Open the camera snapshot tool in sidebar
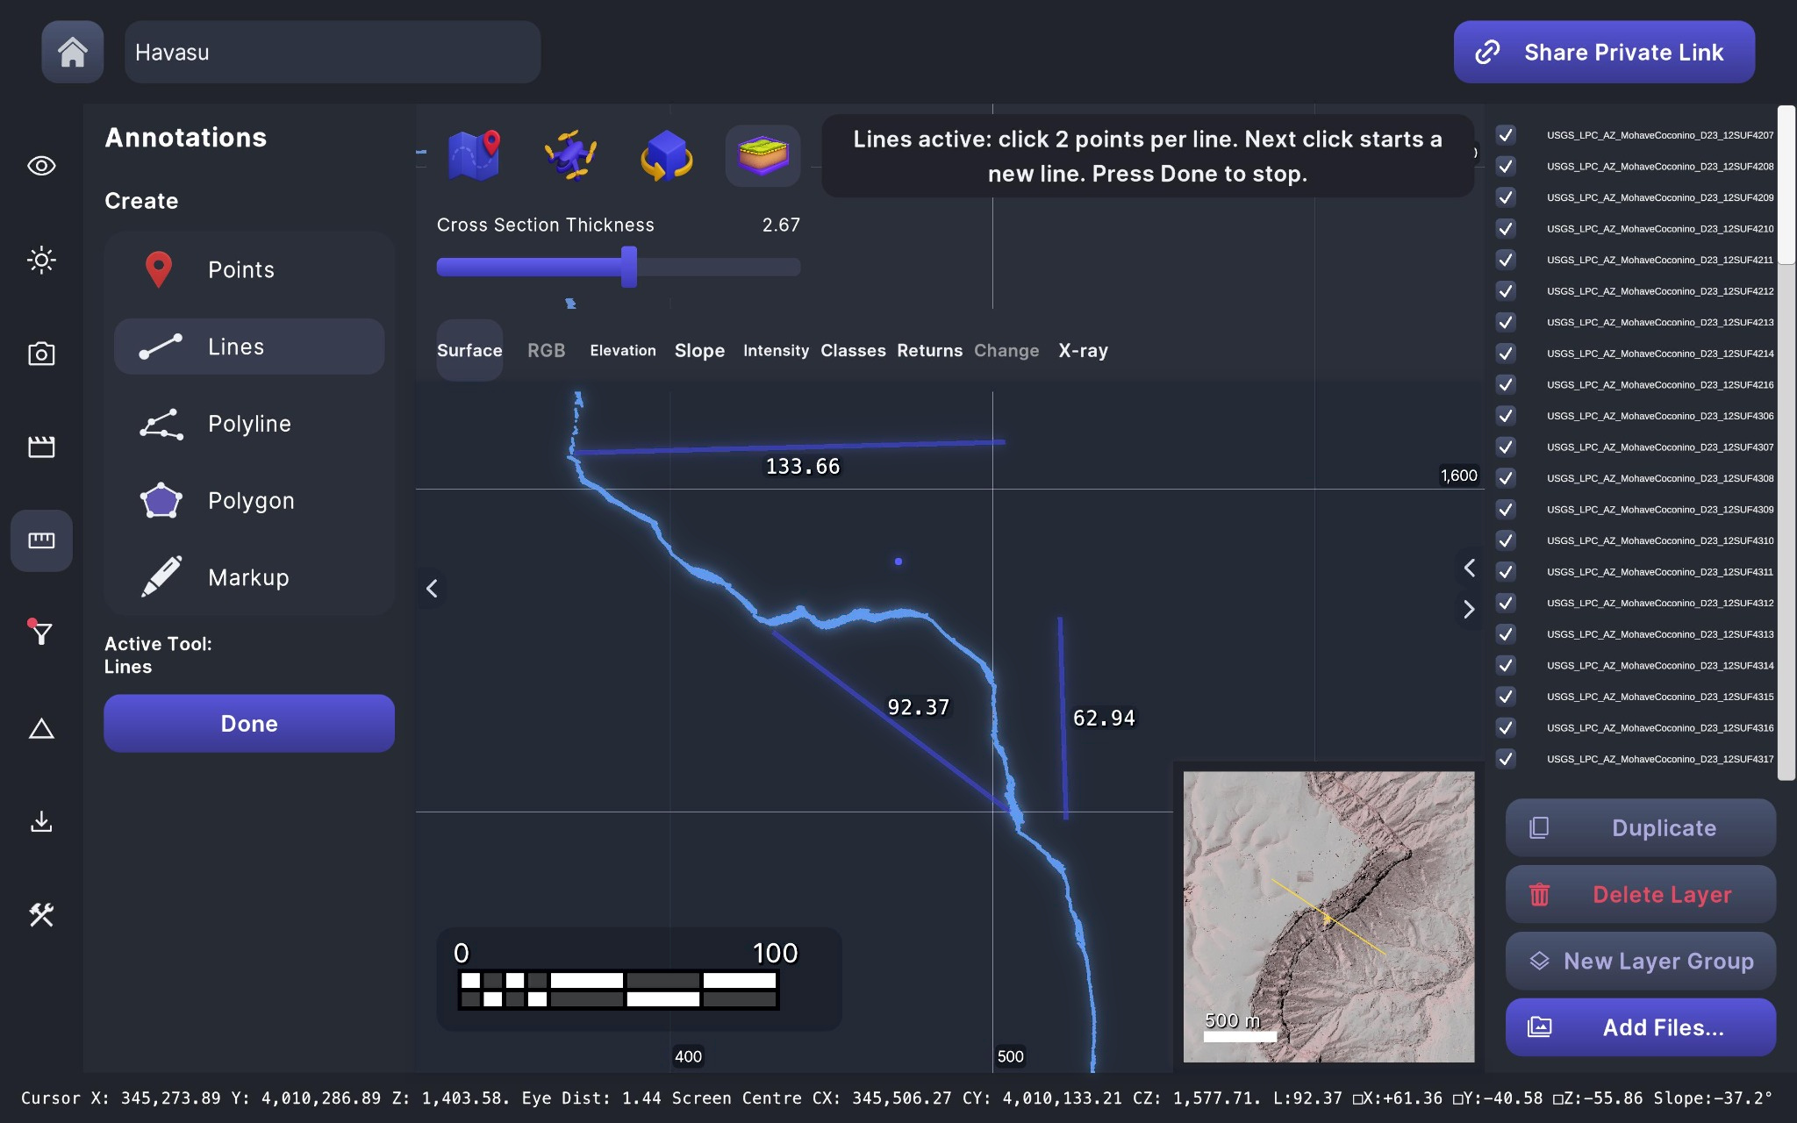This screenshot has width=1797, height=1123. (41, 354)
